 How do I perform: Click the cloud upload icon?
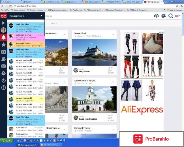(x=156, y=16)
